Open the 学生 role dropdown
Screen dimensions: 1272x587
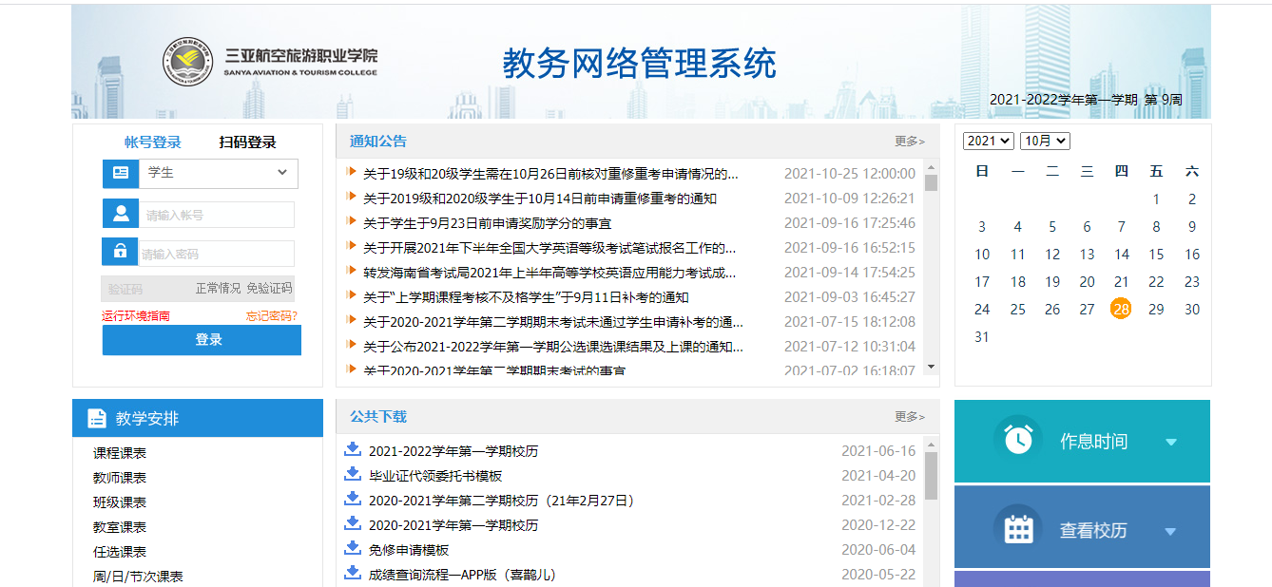point(219,173)
